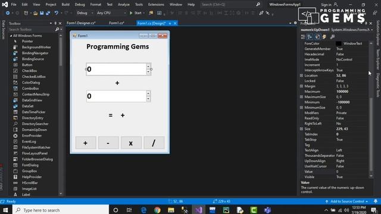Open the Toolbox window options dropdown arrow

click(51, 24)
